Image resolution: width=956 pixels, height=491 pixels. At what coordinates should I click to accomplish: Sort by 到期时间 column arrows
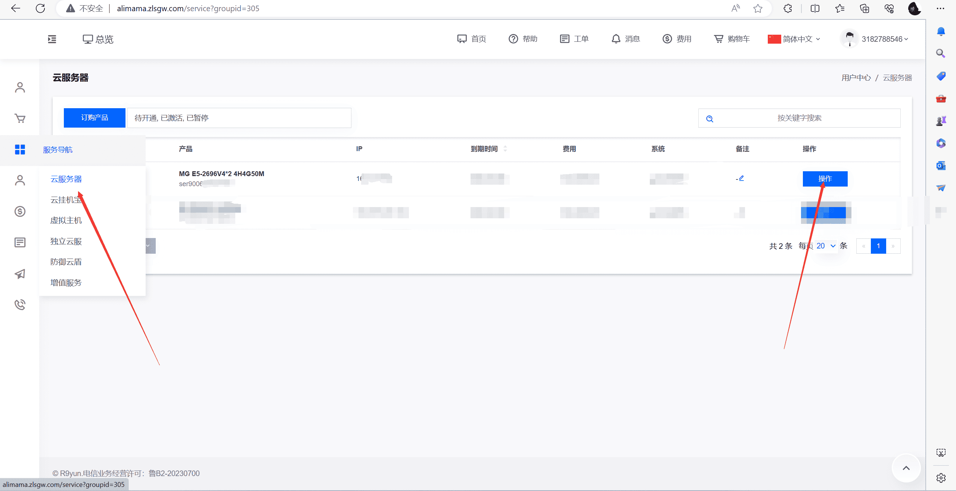coord(505,148)
